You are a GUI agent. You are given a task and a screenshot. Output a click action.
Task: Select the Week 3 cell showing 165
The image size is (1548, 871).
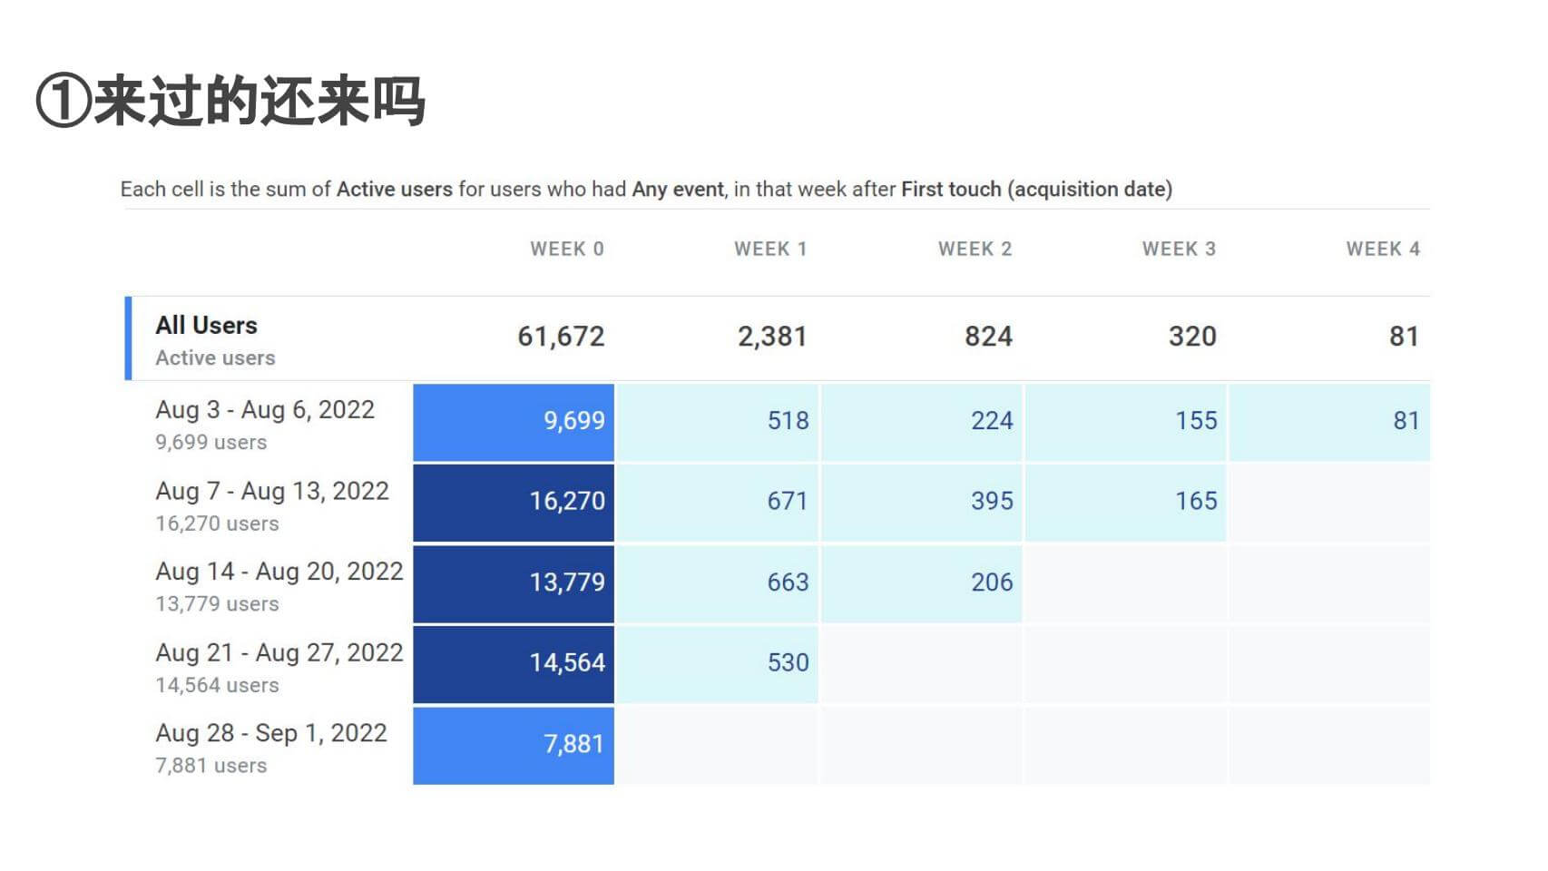pyautogui.click(x=1126, y=502)
